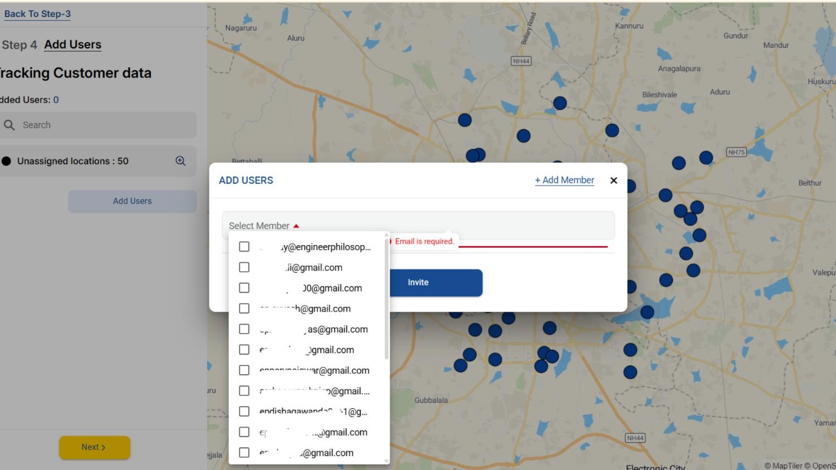Check the box for the engineerphilosop... email
The width and height of the screenshot is (836, 470).
[244, 247]
